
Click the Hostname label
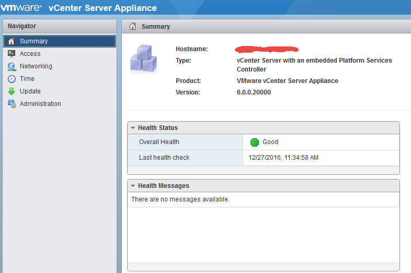(191, 49)
